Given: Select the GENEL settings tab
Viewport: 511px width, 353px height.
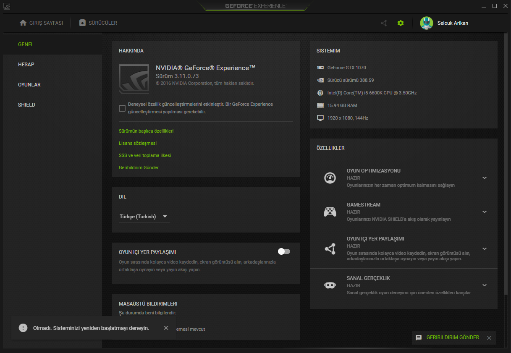Looking at the screenshot, I should click(x=52, y=44).
